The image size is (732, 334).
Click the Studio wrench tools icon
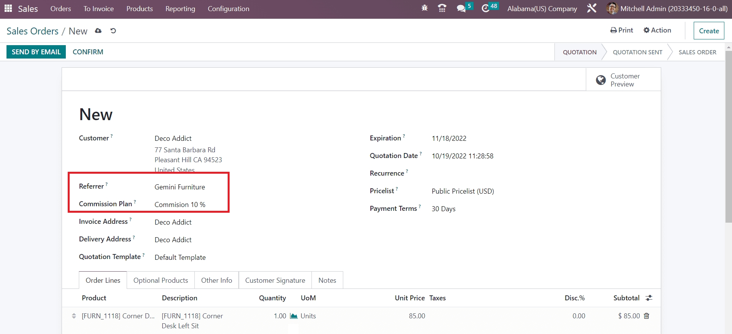[592, 8]
